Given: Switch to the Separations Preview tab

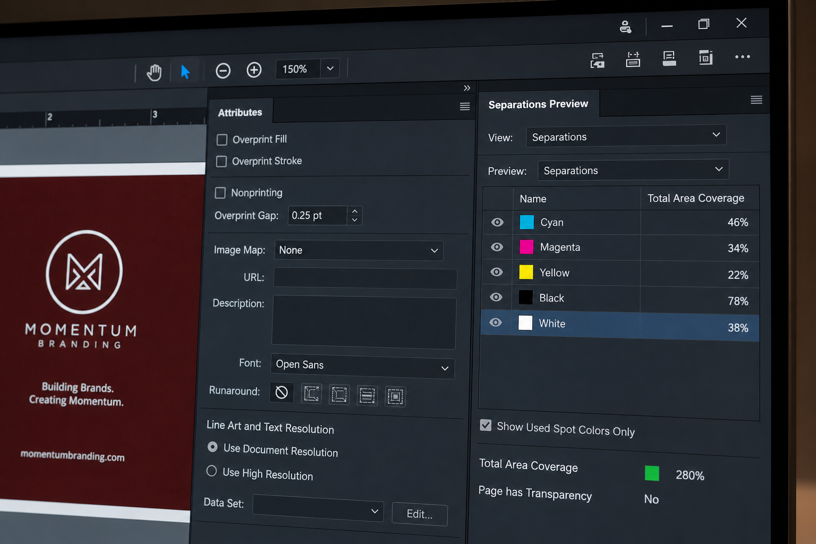Looking at the screenshot, I should [x=538, y=104].
